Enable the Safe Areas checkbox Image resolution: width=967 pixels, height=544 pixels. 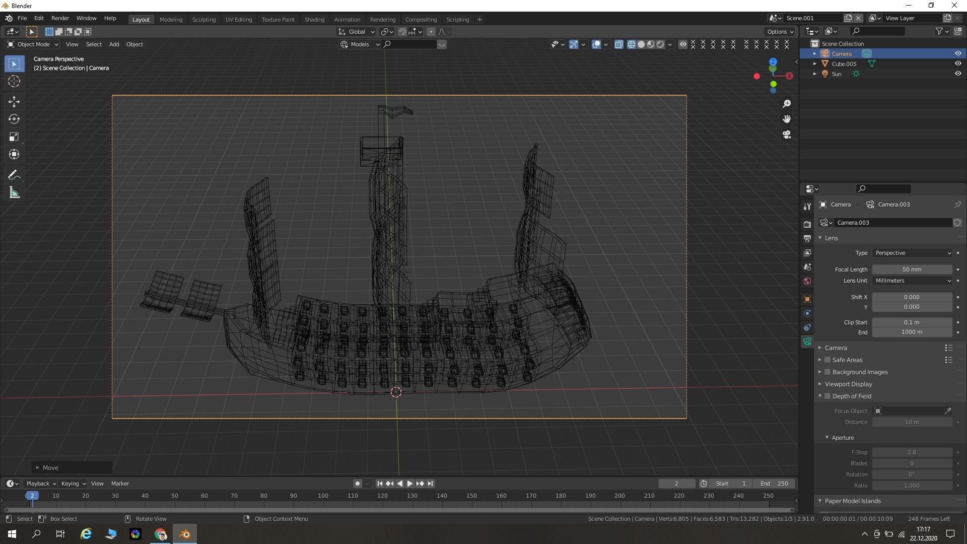tap(827, 360)
